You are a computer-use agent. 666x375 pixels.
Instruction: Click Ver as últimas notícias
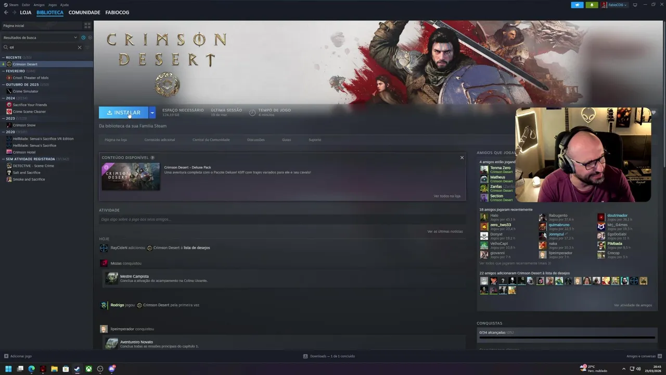coord(445,231)
